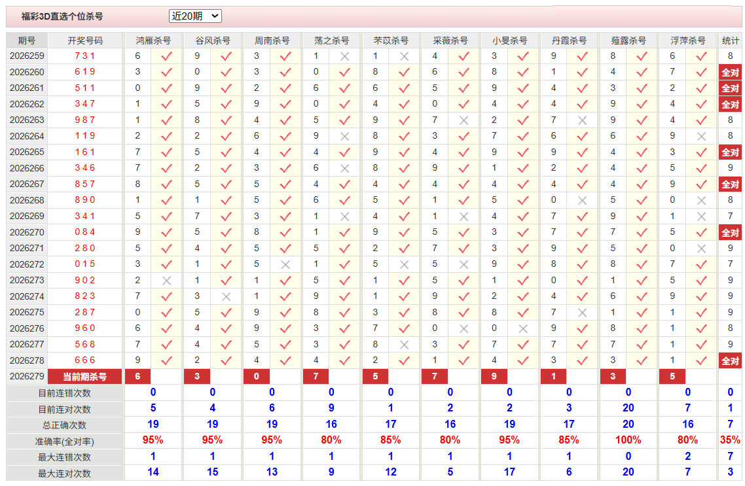Click the 开奖号码 column header
745x486 pixels.
tap(85, 41)
